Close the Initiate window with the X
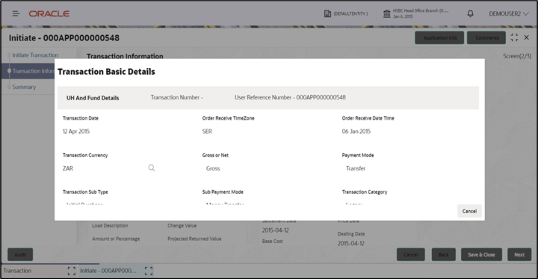This screenshot has width=538, height=279. (x=526, y=37)
